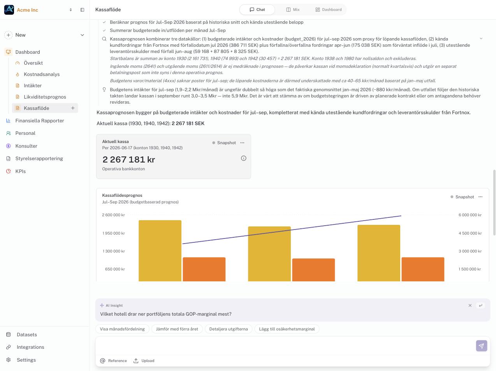Click the New plus circle icon
Screen dimensions: 496x371
pos(8,35)
